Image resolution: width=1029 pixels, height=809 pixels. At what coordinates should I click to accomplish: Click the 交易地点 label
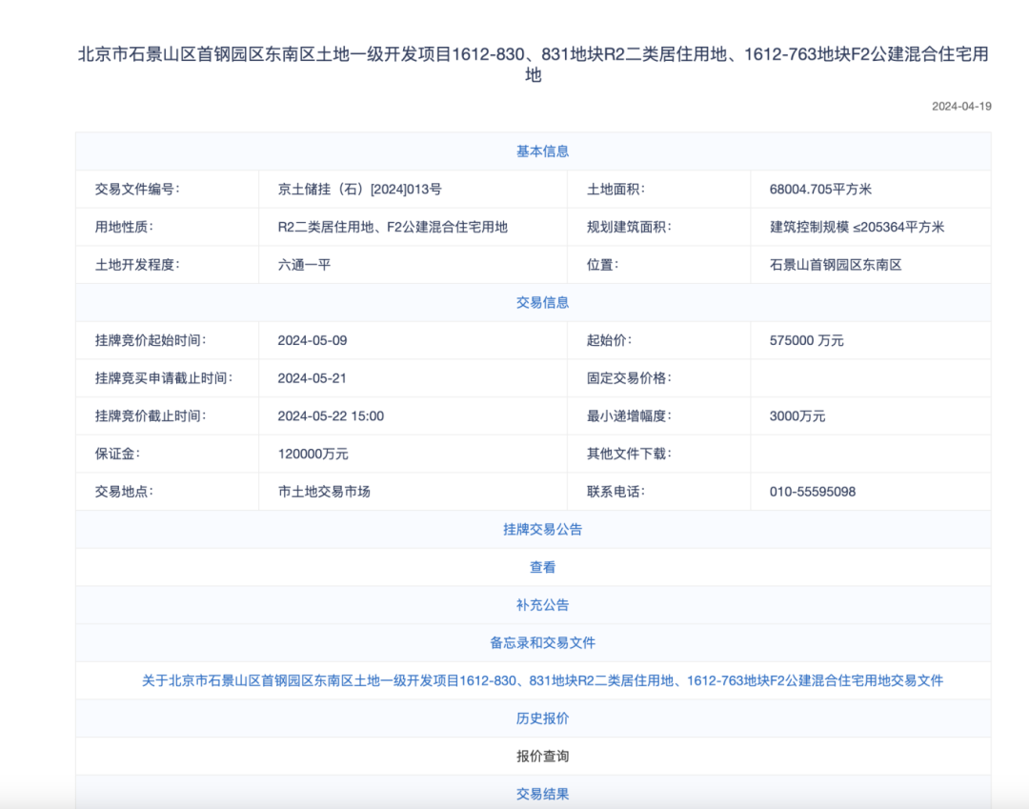(124, 492)
